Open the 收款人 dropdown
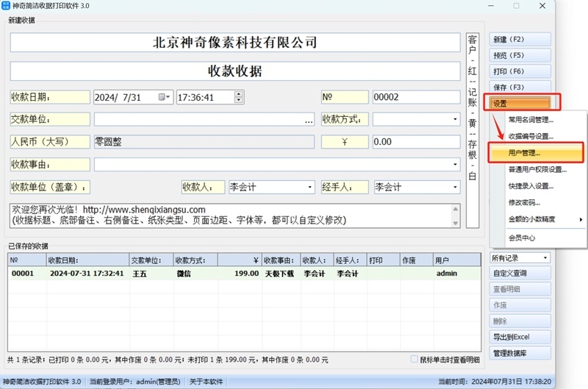The height and width of the screenshot is (389, 588). pos(309,187)
